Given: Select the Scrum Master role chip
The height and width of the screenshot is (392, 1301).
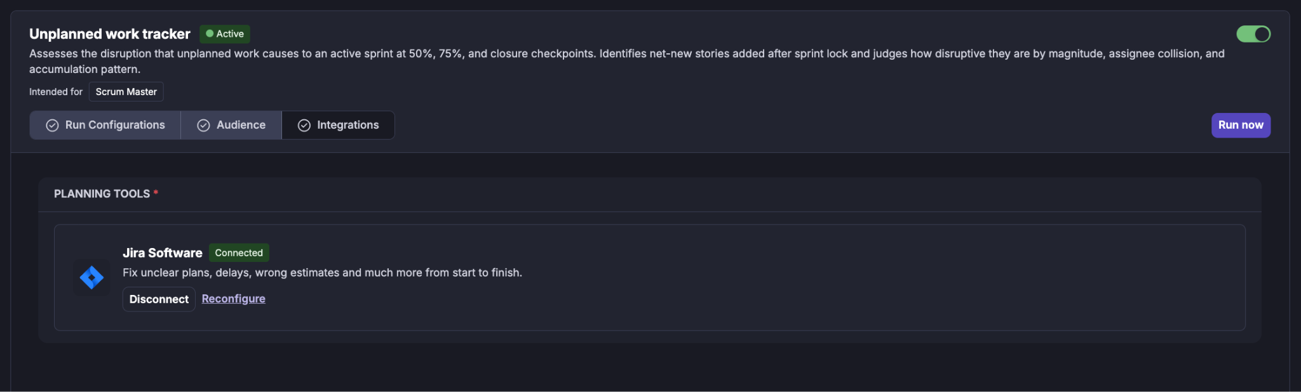Looking at the screenshot, I should point(126,91).
